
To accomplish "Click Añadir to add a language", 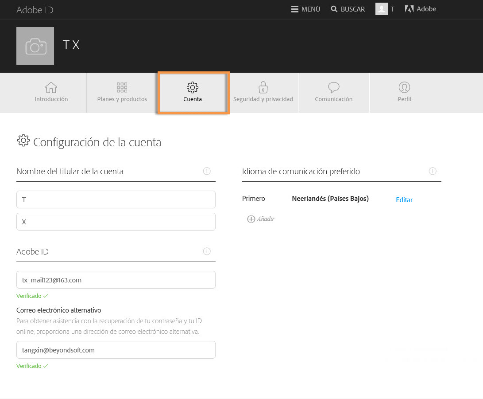I will [261, 219].
